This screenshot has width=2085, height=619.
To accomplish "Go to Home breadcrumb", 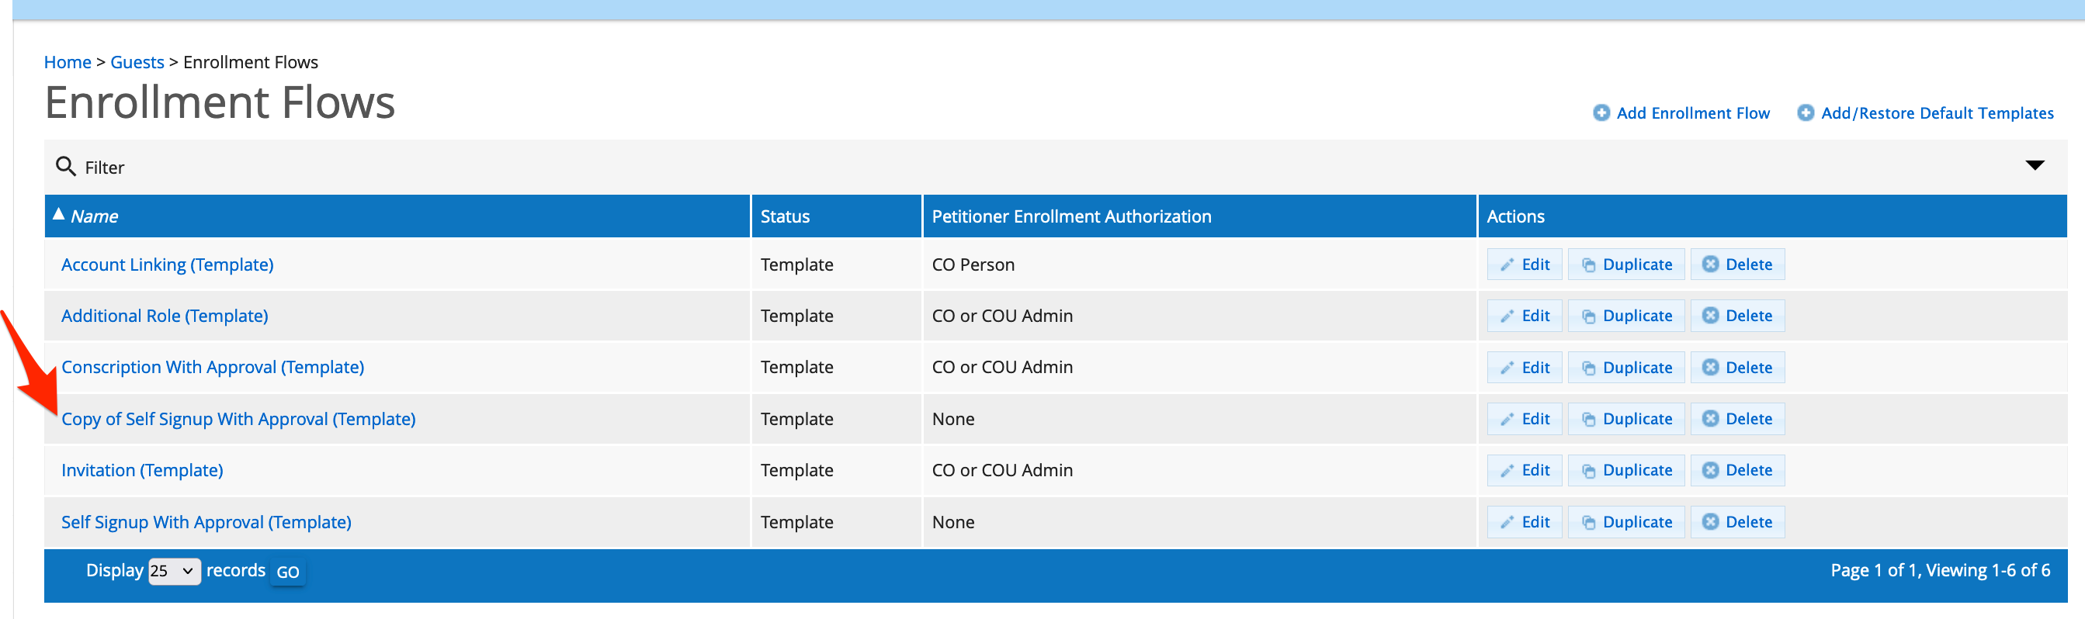I will pos(68,62).
